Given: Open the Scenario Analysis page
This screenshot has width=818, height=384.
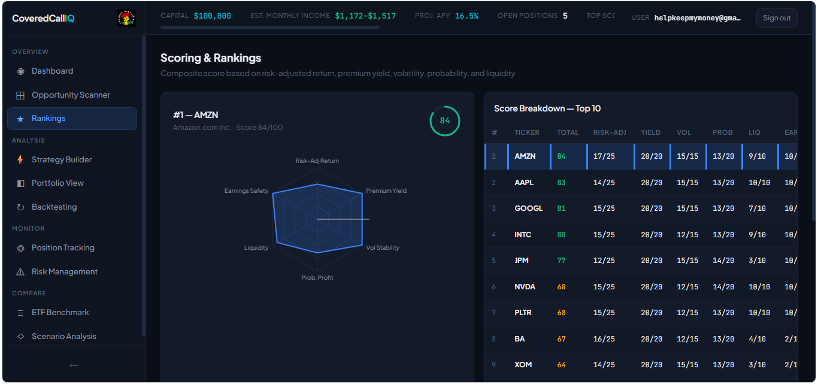Looking at the screenshot, I should pos(63,337).
